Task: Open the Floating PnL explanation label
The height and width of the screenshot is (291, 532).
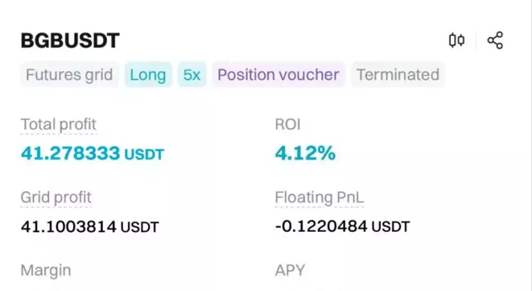Action: coord(319,197)
